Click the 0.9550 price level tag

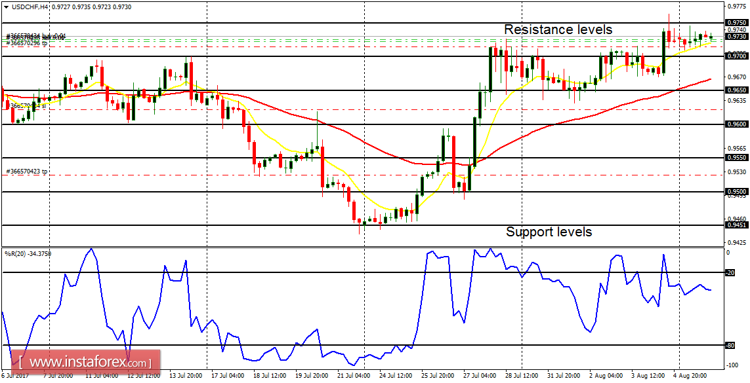(x=736, y=157)
